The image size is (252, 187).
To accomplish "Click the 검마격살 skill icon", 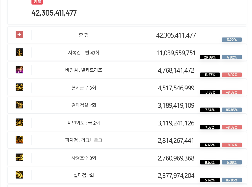I will [19, 105].
